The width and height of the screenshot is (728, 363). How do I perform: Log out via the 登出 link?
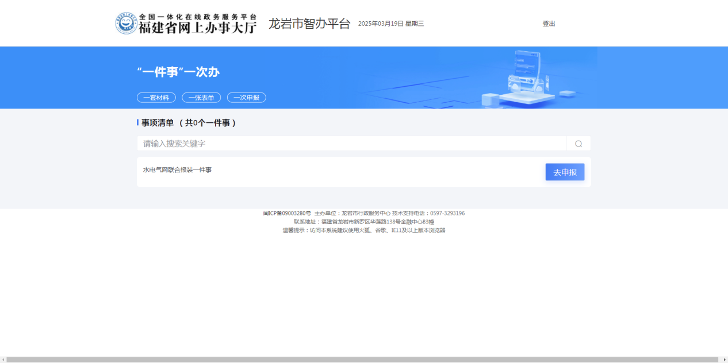click(x=549, y=24)
